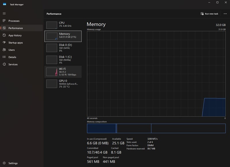Select the CPU performance graph entry
Image resolution: width=230 pixels, height=167 pixels.
[63, 25]
